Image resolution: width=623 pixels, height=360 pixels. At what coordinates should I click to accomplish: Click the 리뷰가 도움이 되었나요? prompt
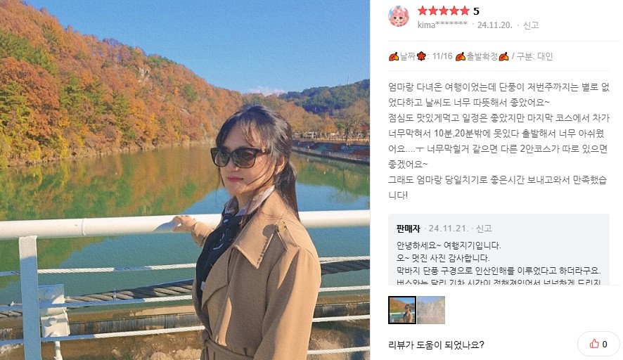pyautogui.click(x=436, y=345)
